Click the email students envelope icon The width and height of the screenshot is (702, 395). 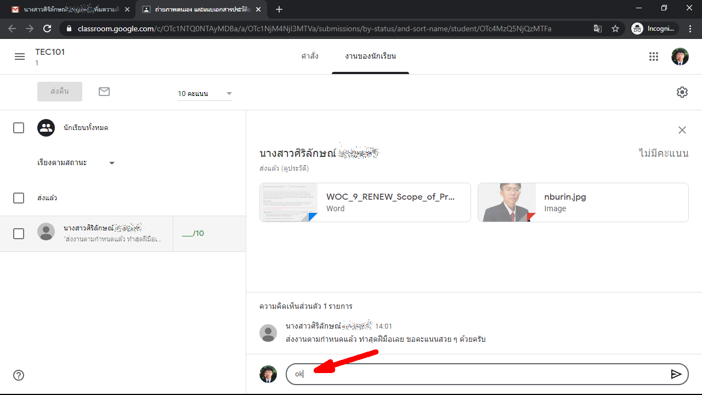click(x=104, y=92)
